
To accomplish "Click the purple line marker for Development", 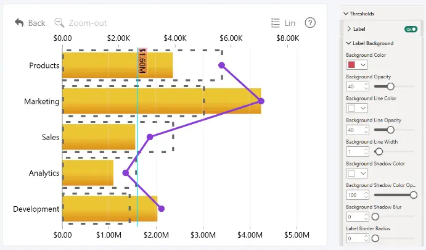I will point(162,209).
